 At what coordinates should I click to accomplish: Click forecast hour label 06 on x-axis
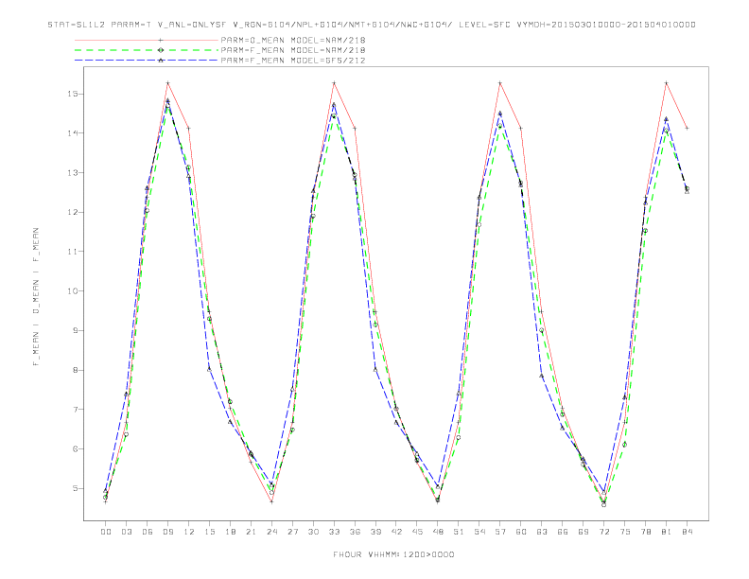pos(148,532)
